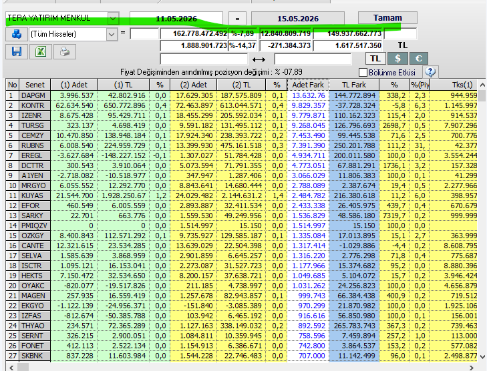487x371 pixels.
Task: Export the table to Excel
Action: tap(41, 51)
